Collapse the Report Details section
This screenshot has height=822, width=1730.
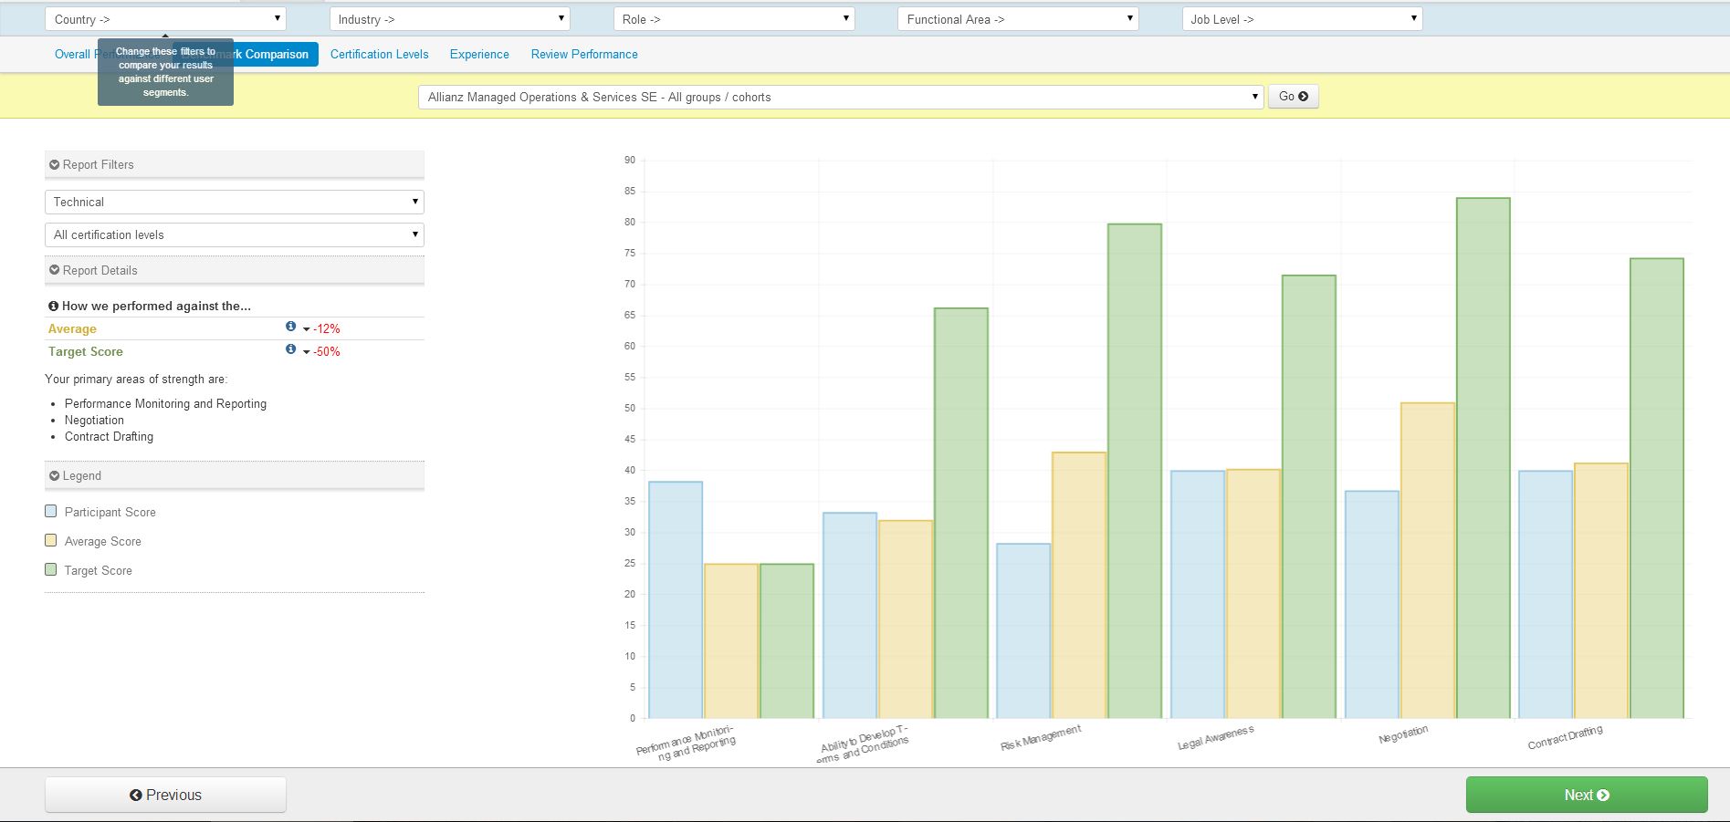click(x=235, y=270)
